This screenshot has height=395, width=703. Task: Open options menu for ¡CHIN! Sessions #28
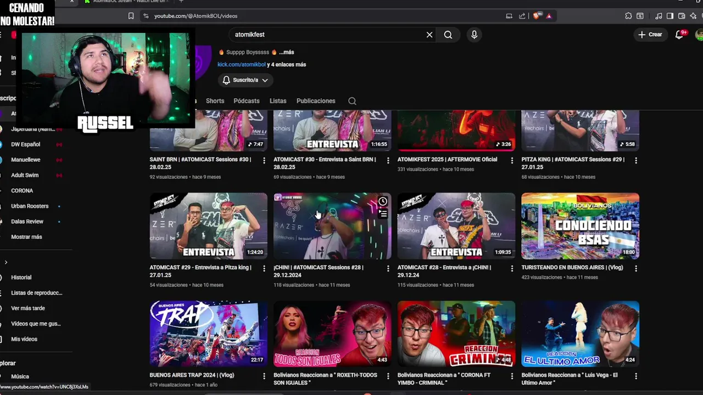[388, 268]
